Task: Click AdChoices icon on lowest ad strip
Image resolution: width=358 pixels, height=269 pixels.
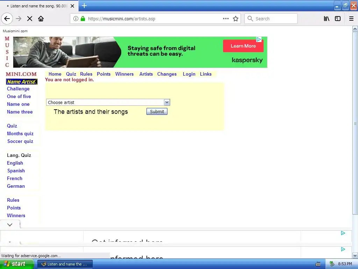Action: pos(343,249)
